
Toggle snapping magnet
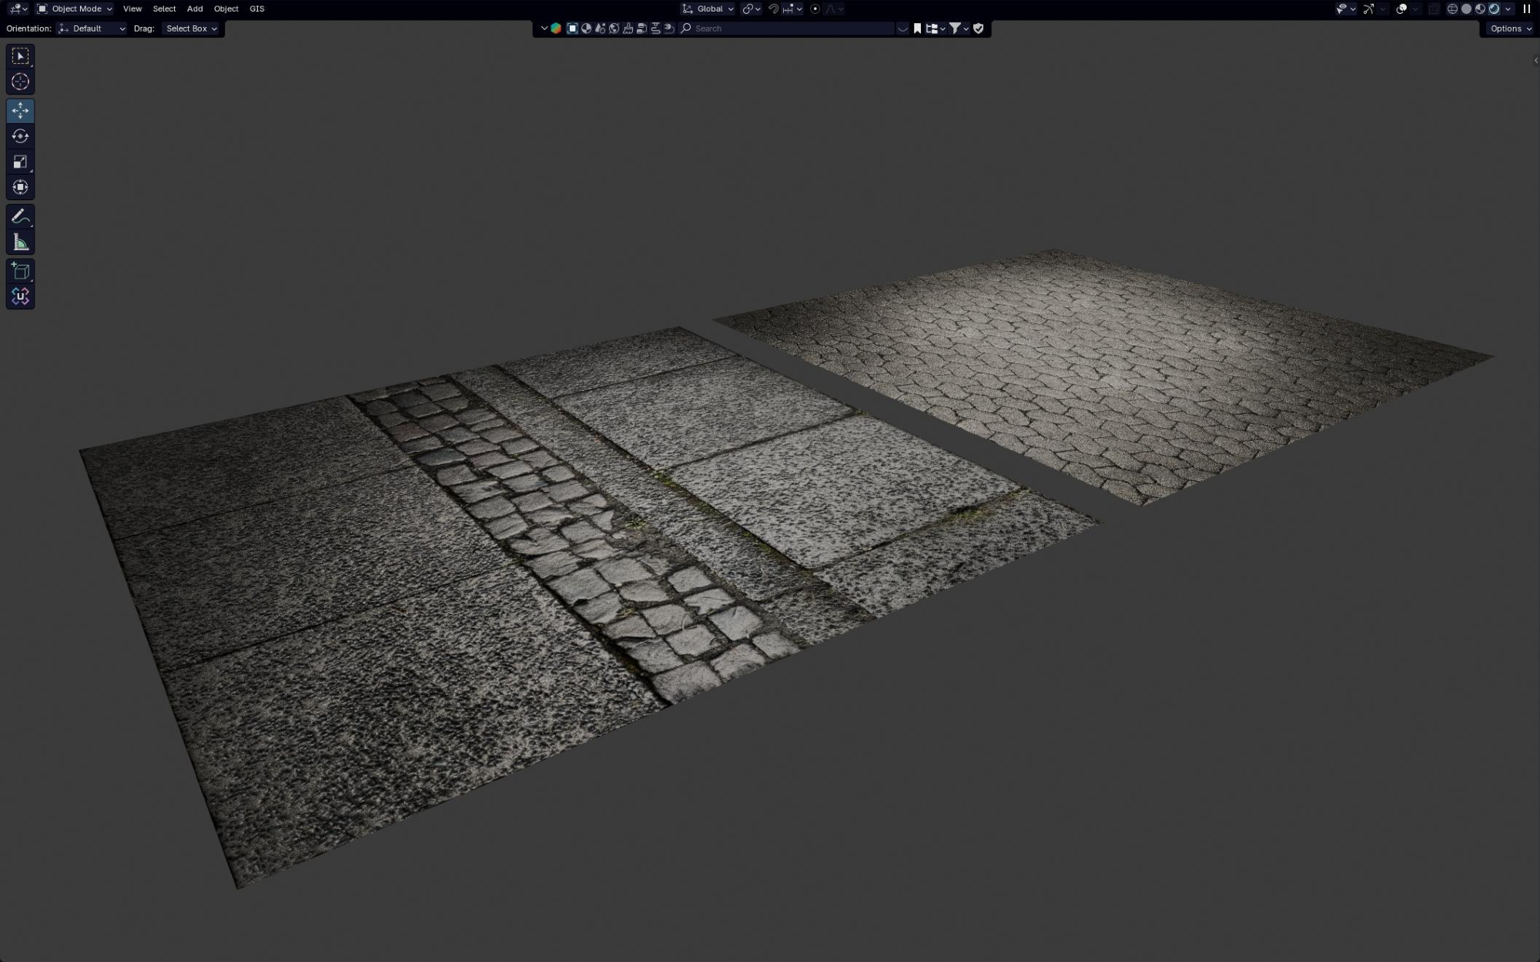773,8
